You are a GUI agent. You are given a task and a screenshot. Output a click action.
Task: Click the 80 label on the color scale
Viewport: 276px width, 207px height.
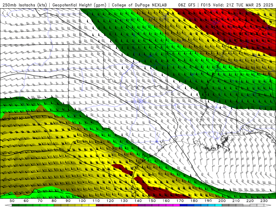point(54,201)
